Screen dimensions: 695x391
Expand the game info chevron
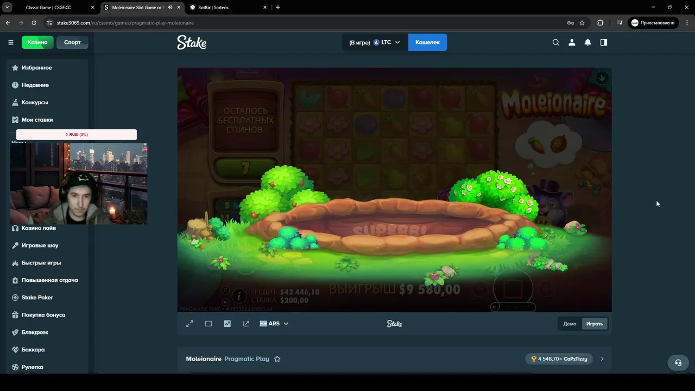(602, 359)
